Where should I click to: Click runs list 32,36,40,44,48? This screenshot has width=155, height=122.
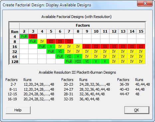pos(92,94)
